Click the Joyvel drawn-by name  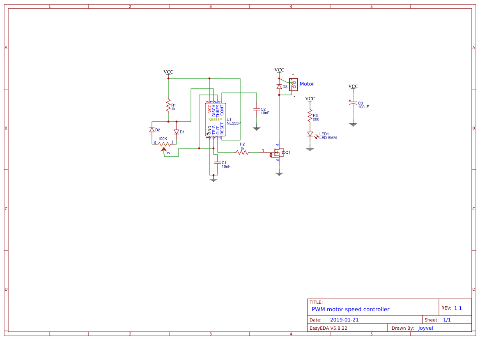coord(425,328)
